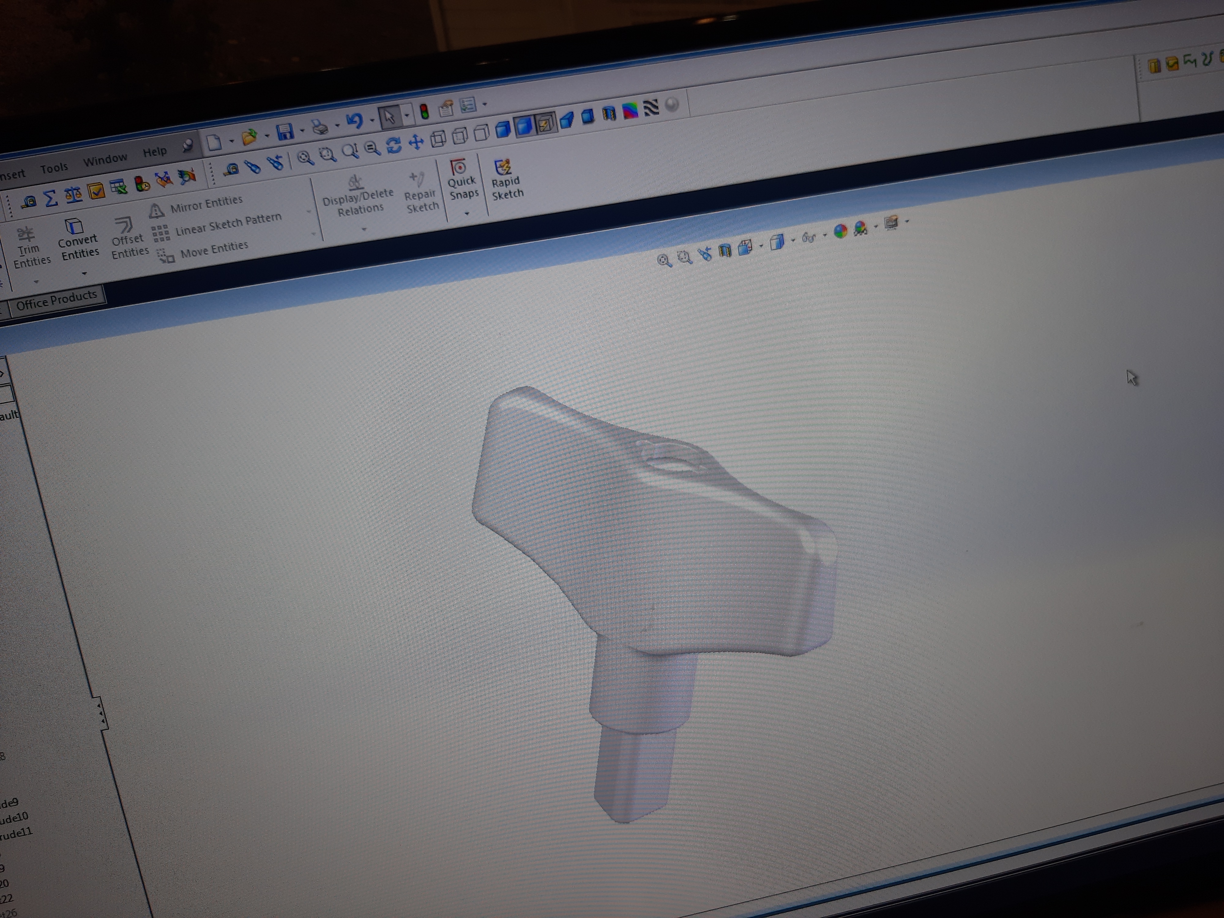Click the Zebra Stripes icon

coord(651,107)
